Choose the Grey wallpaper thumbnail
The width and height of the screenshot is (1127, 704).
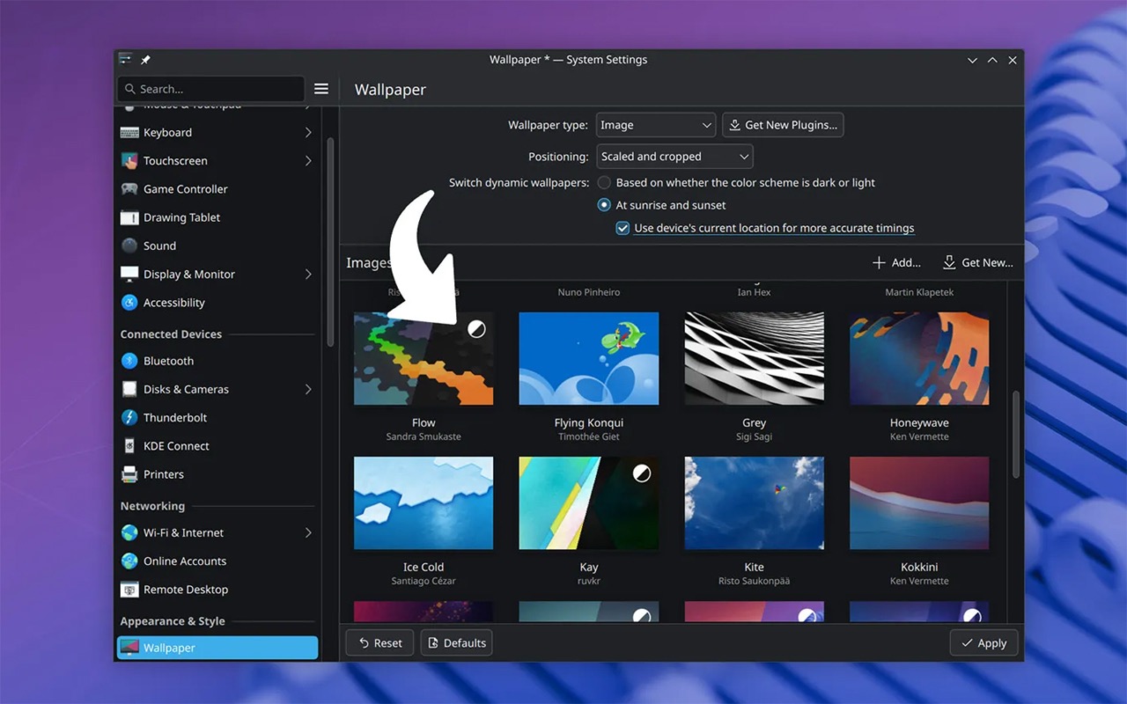tap(755, 358)
